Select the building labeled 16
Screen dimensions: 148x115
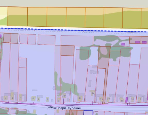click(133, 99)
